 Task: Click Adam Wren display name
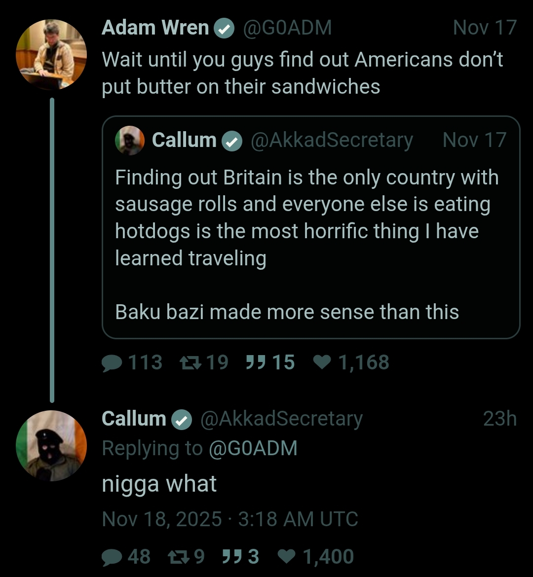[x=155, y=28]
